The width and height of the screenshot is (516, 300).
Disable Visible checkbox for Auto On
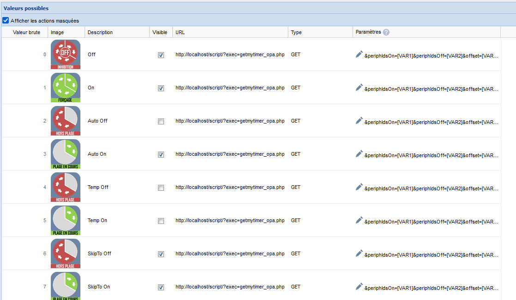click(x=161, y=155)
